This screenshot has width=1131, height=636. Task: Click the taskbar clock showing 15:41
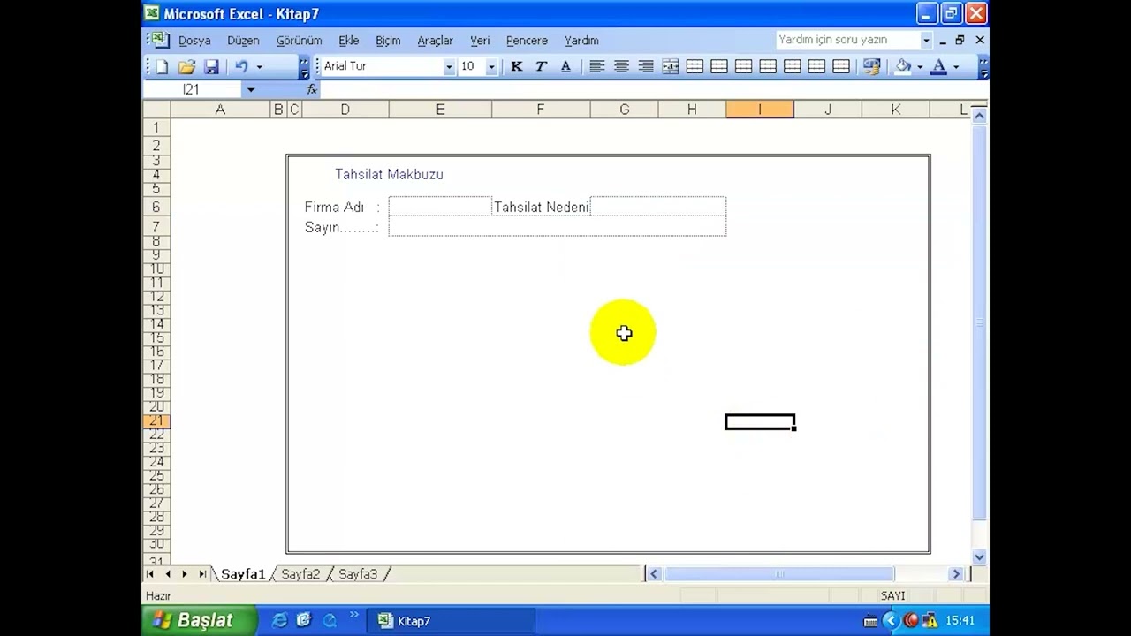[x=960, y=621]
